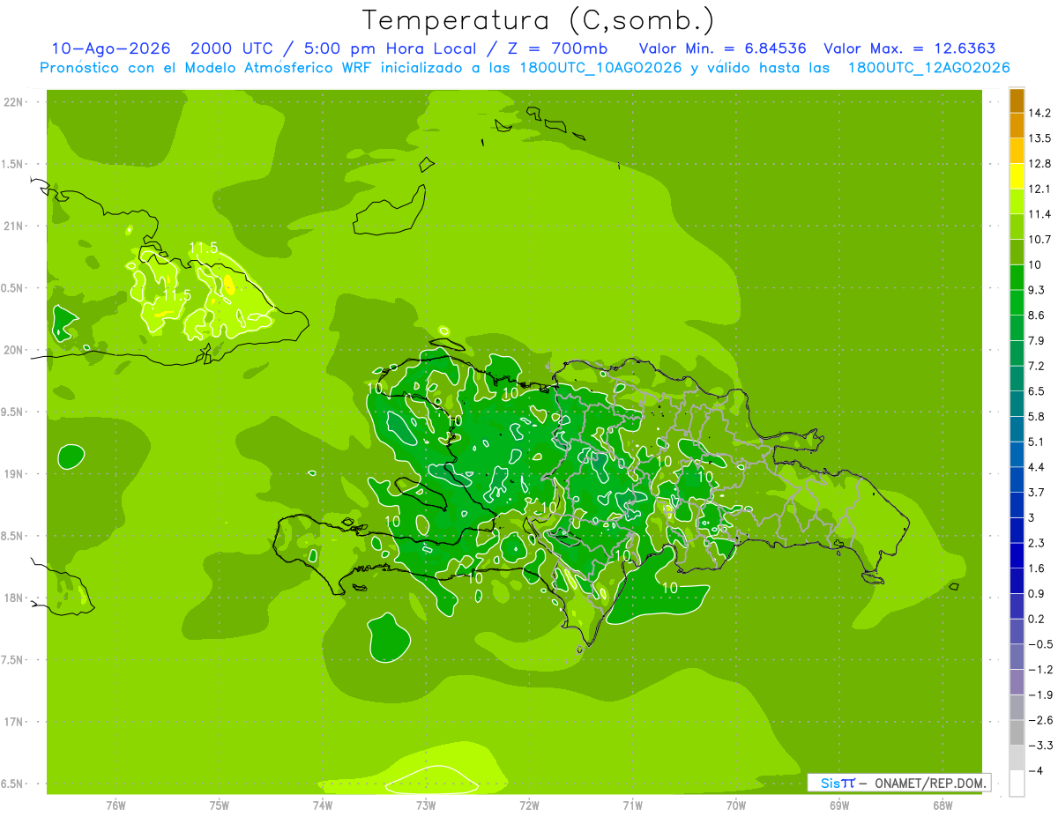The image size is (1058, 817).
Task: Click the "18N" latitude label
Action: point(13,598)
